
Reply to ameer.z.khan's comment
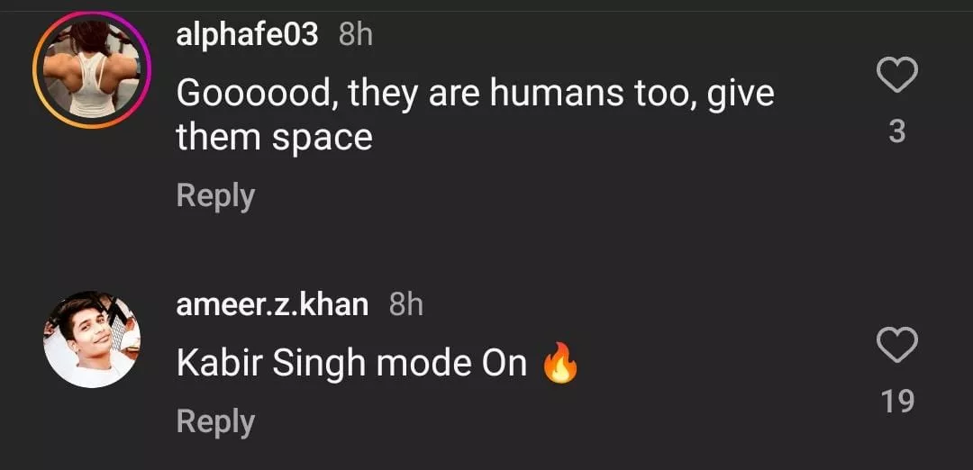tap(215, 421)
